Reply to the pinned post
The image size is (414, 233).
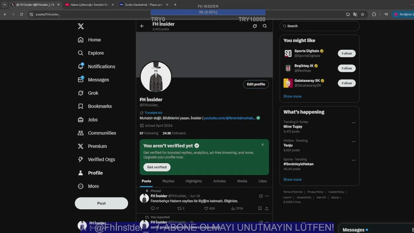pyautogui.click(x=155, y=208)
